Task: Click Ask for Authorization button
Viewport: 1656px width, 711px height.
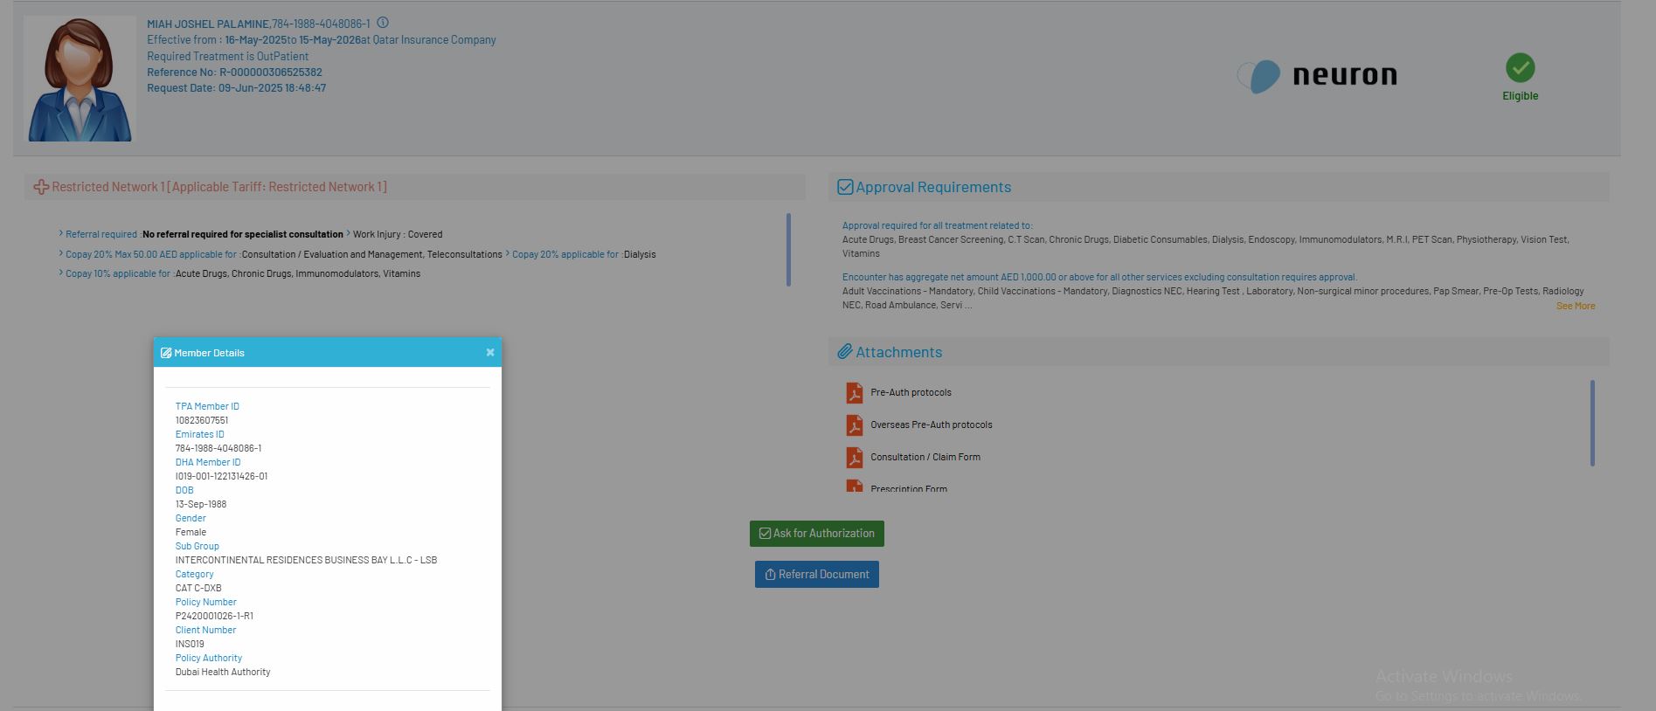Action: click(x=817, y=534)
